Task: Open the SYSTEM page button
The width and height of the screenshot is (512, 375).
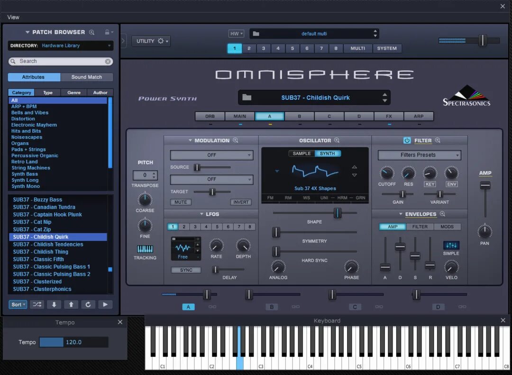Action: (x=387, y=48)
